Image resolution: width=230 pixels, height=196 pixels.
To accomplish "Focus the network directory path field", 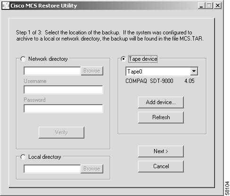I will (x=52, y=71).
